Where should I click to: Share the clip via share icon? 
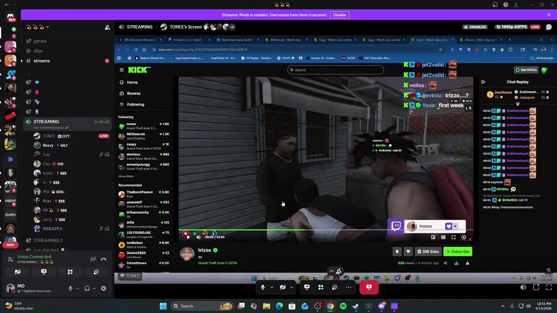pos(445,263)
